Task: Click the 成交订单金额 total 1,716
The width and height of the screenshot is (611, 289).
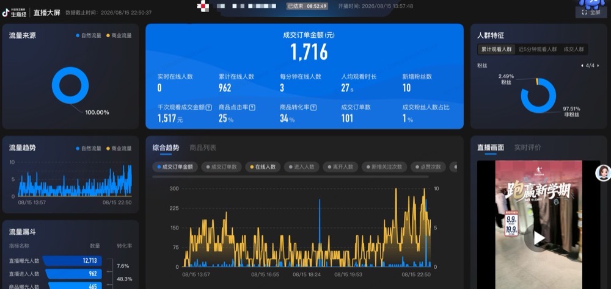Action: click(x=309, y=52)
